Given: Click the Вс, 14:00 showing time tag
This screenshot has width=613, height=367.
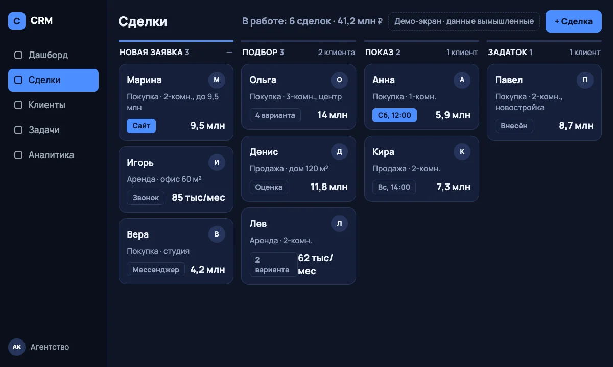Looking at the screenshot, I should click(394, 187).
